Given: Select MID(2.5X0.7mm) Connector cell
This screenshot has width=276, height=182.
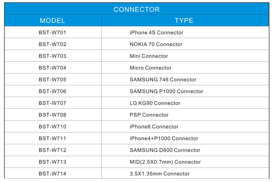Looking at the screenshot, I should pos(165,162).
